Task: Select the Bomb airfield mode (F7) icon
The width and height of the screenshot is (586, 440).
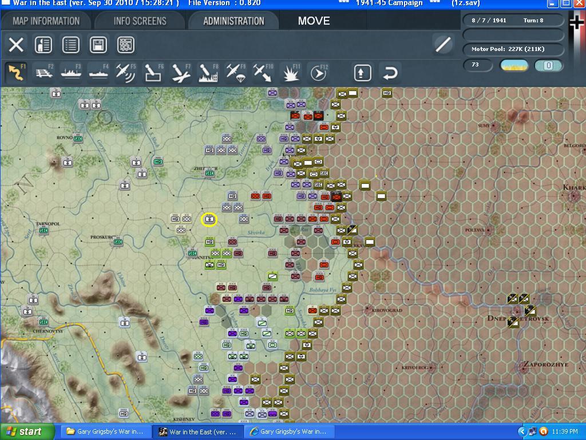Action: click(180, 72)
